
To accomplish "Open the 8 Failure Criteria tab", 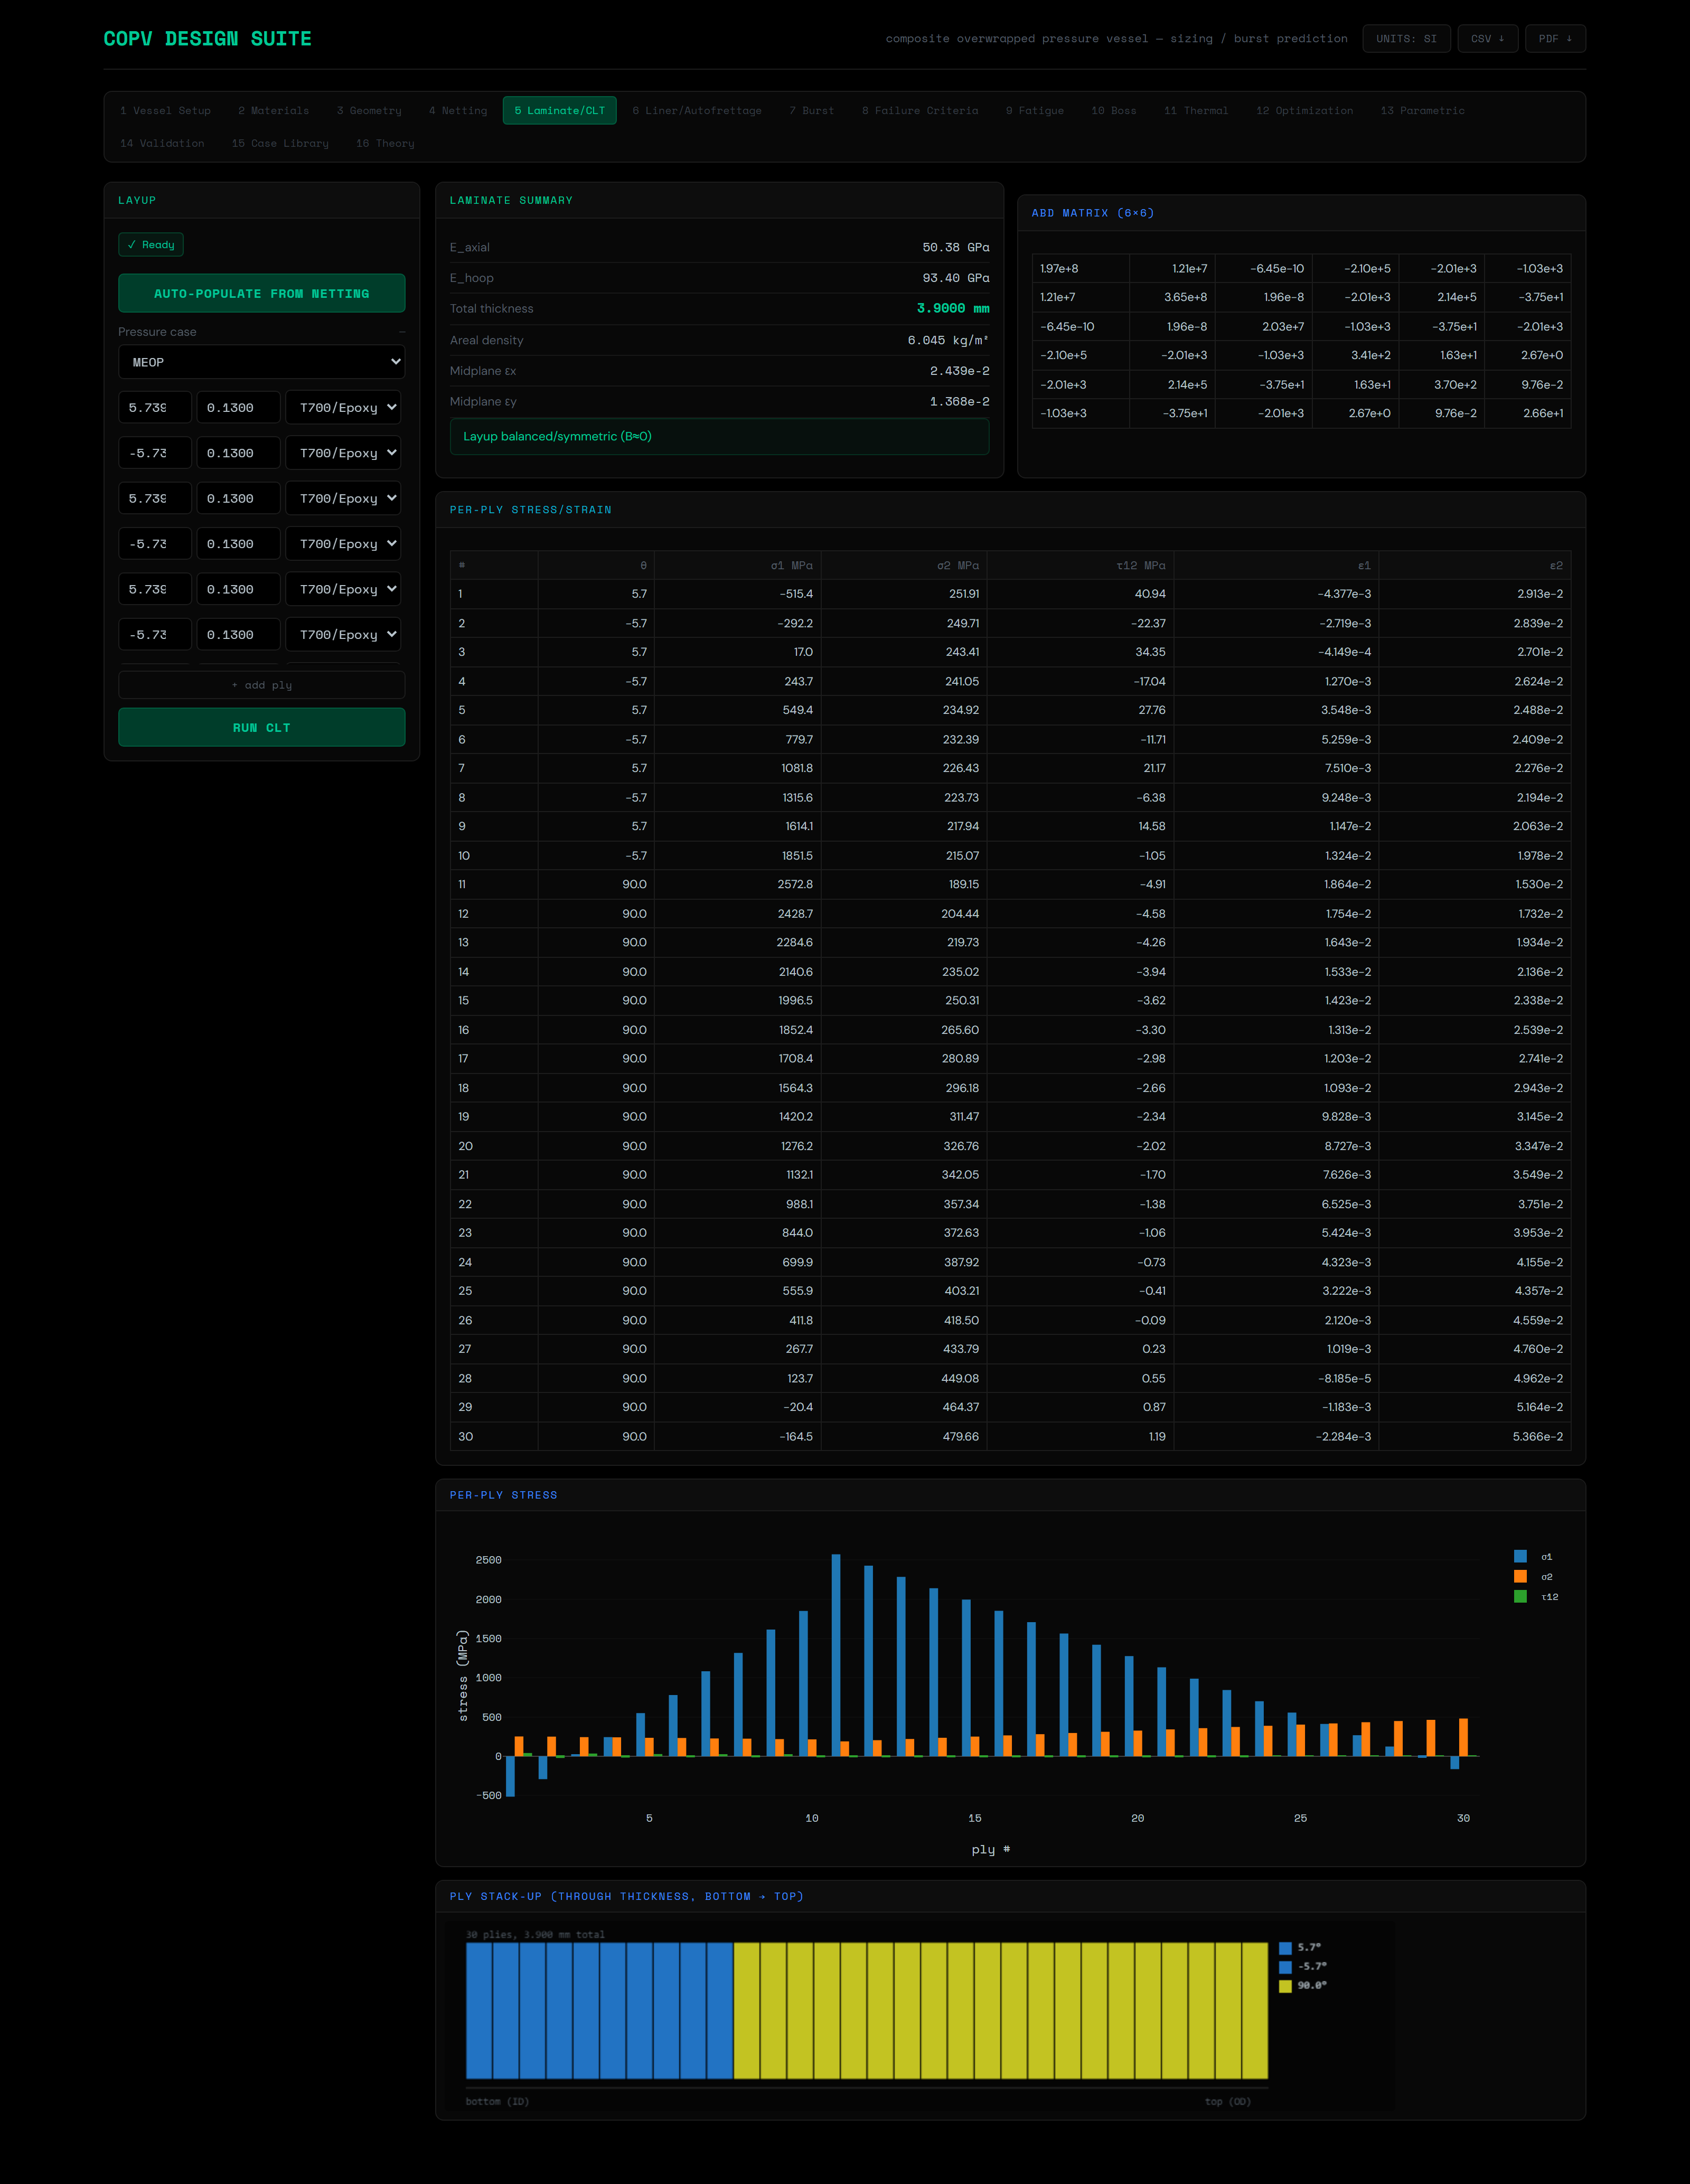I will 920,111.
